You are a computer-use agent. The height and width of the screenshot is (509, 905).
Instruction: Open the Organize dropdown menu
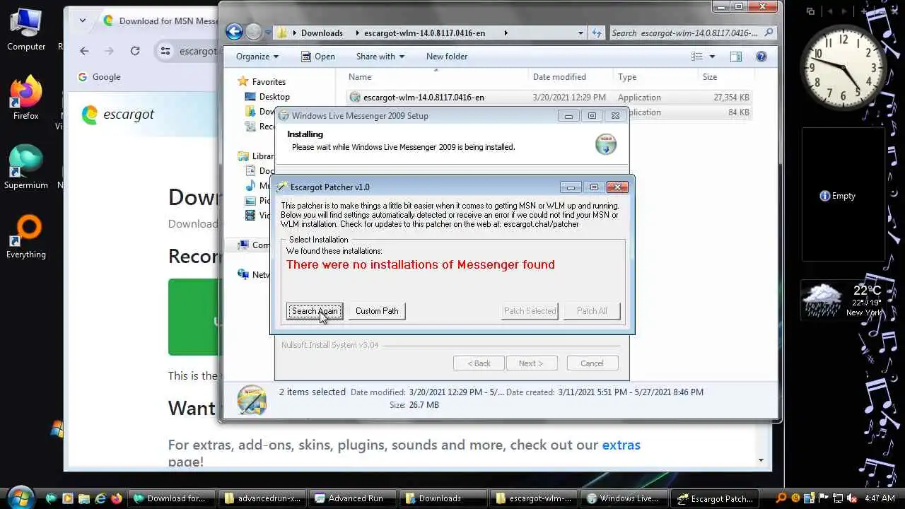coord(257,57)
